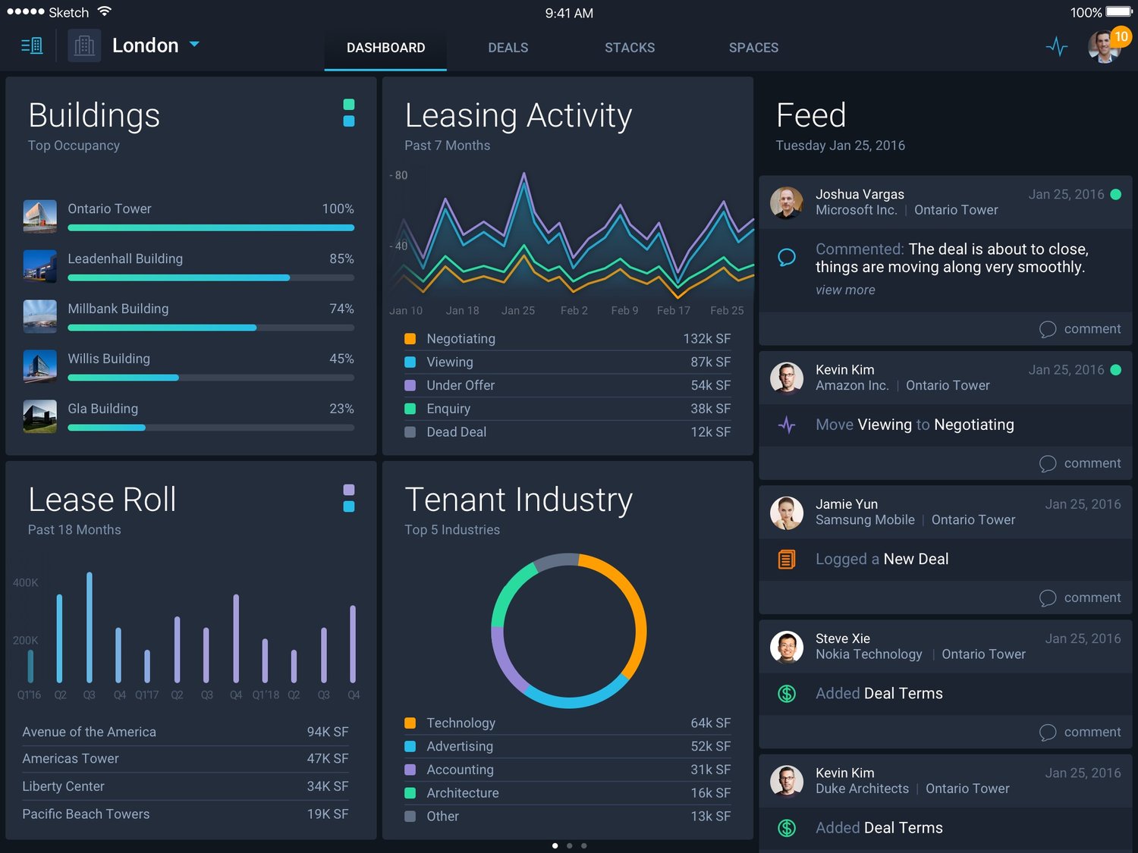This screenshot has height=853, width=1138.
Task: Switch to the Deals tab
Action: (x=508, y=48)
